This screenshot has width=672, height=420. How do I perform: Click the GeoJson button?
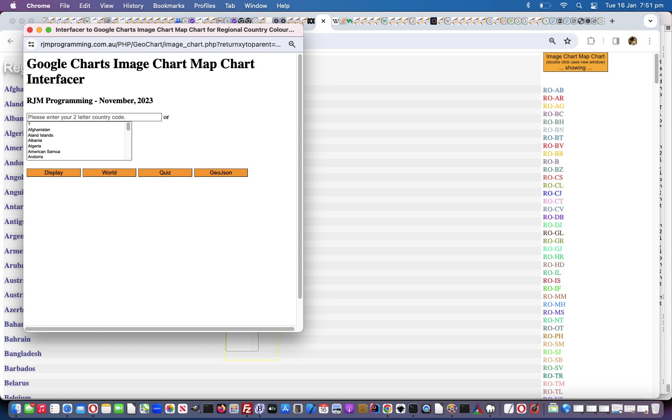[x=221, y=173]
